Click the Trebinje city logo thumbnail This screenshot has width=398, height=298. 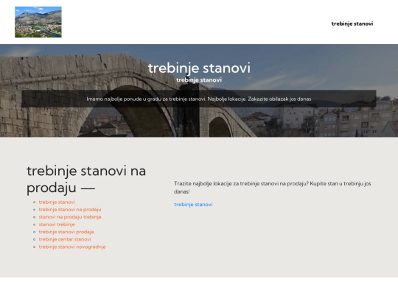[x=38, y=22]
